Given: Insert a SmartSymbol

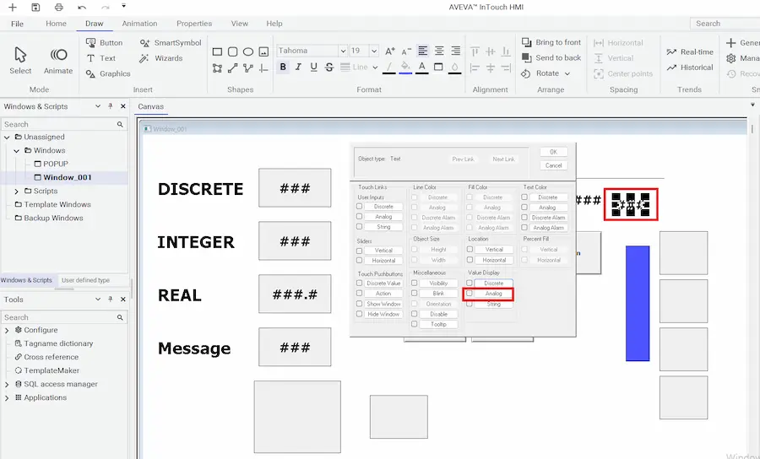Looking at the screenshot, I should coord(170,42).
